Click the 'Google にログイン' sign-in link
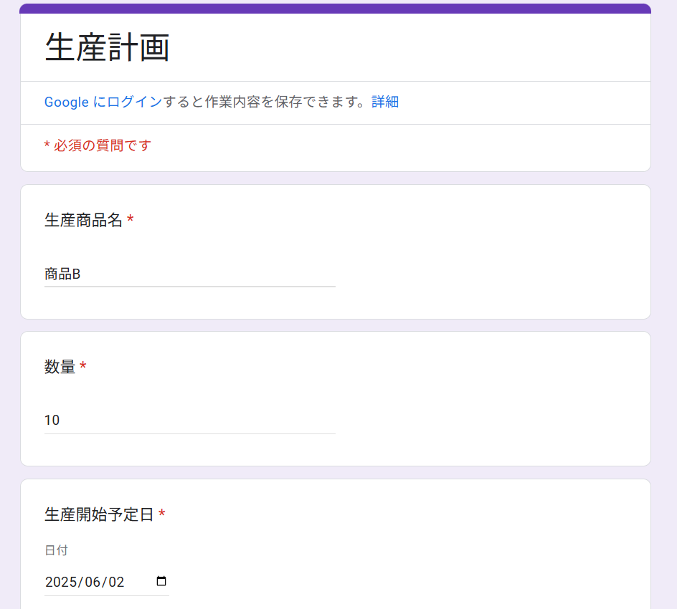The width and height of the screenshot is (677, 609). (103, 102)
